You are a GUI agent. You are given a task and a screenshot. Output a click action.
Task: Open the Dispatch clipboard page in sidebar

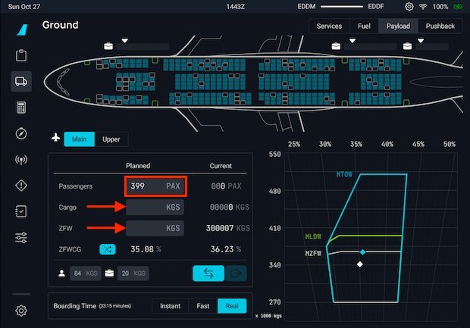click(21, 55)
